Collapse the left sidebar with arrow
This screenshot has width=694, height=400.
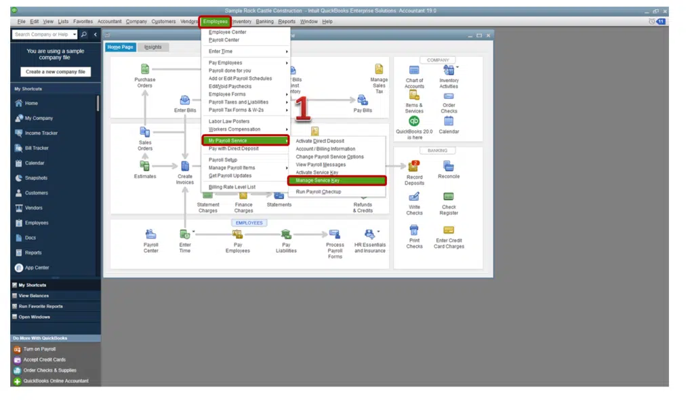(x=95, y=35)
